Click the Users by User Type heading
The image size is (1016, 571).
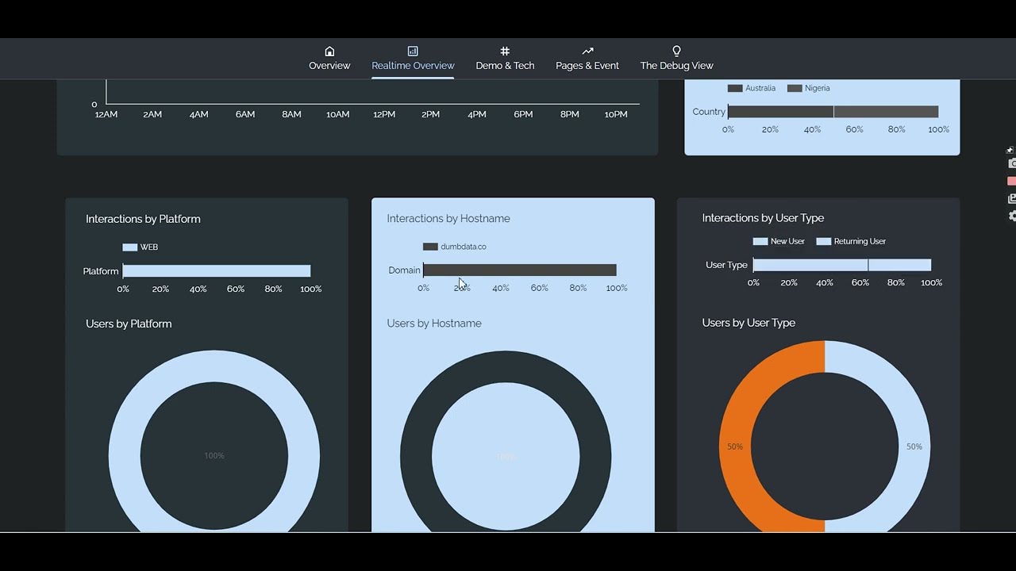click(x=749, y=323)
